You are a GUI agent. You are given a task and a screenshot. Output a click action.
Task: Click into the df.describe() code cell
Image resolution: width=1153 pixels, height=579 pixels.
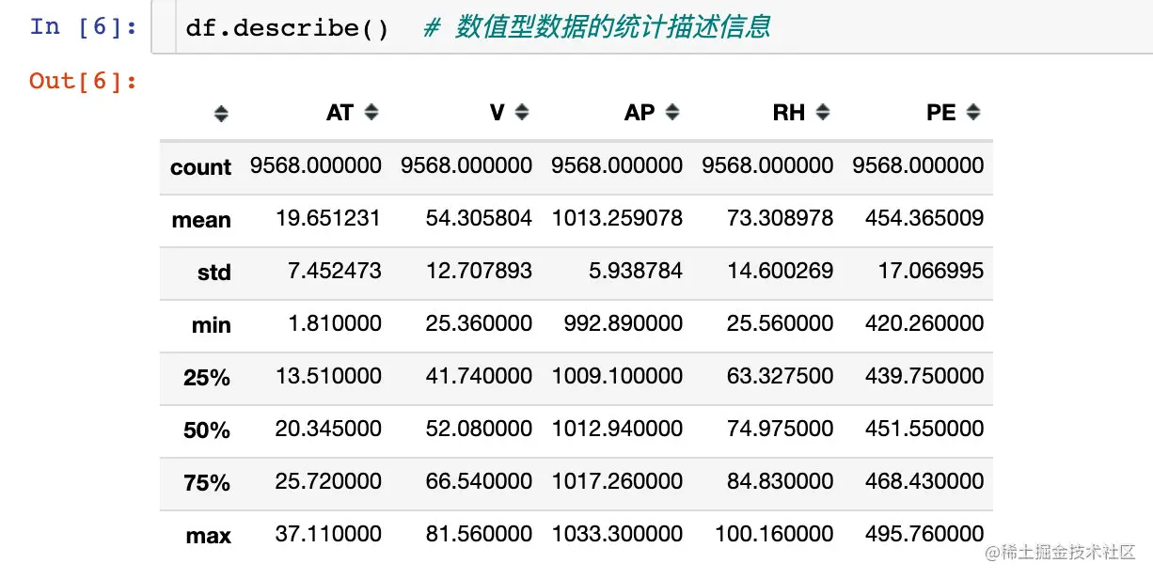651,28
